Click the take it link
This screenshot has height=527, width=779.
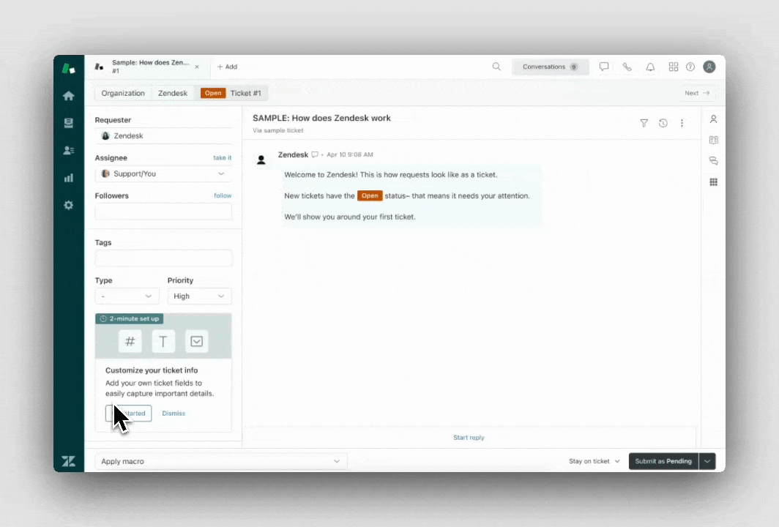coord(222,158)
